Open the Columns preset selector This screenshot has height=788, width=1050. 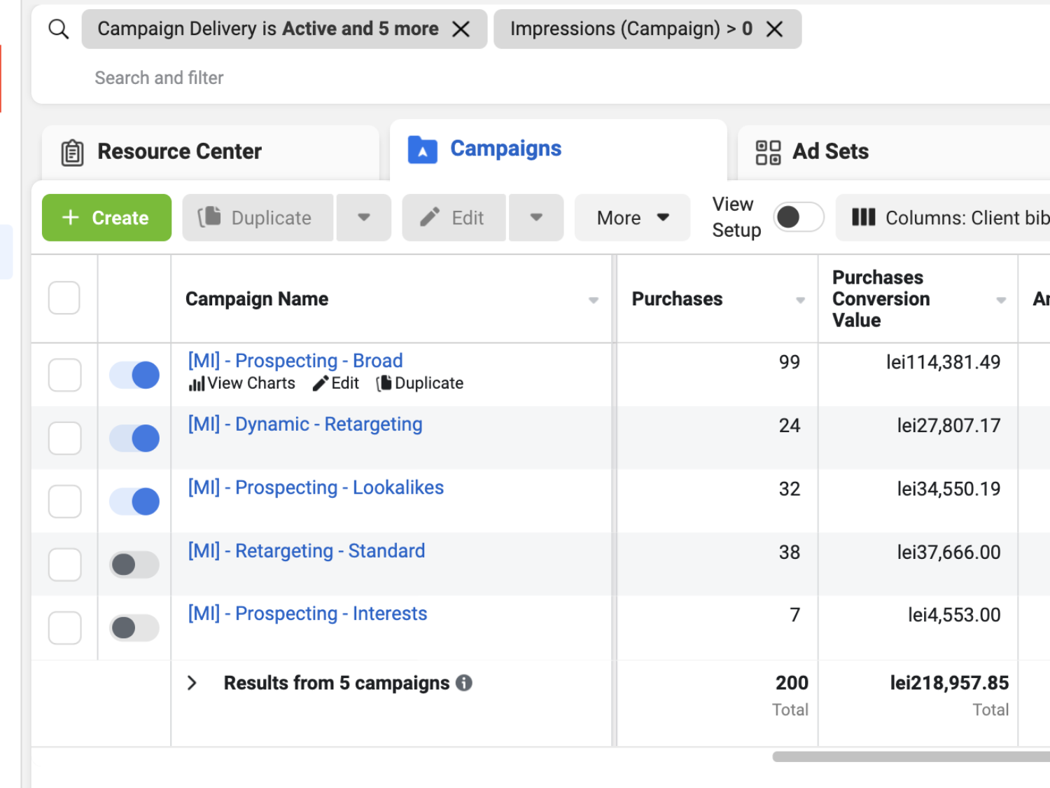pyautogui.click(x=945, y=218)
